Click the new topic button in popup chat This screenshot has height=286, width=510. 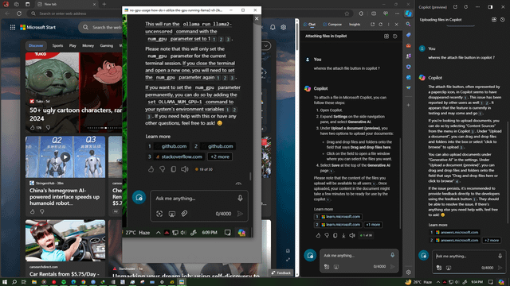tap(139, 198)
